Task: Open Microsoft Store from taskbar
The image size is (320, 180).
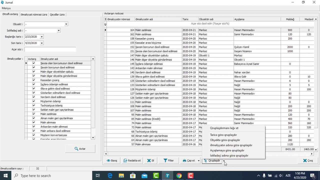Action: tap(133, 176)
